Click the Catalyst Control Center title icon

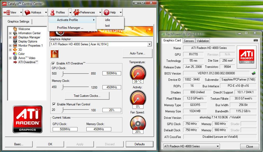4,4
